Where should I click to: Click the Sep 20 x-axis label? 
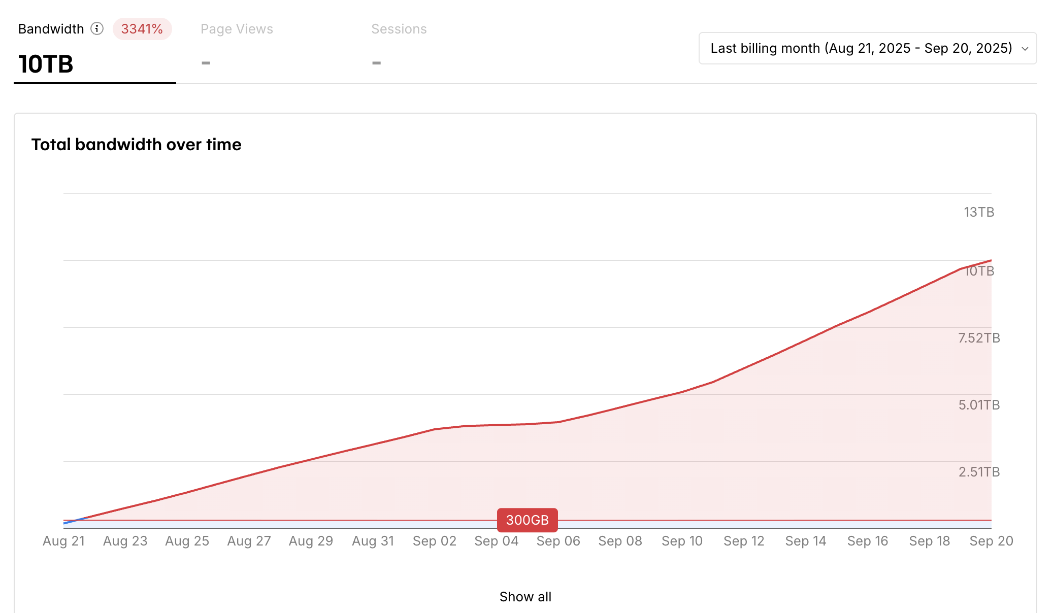[x=991, y=541]
